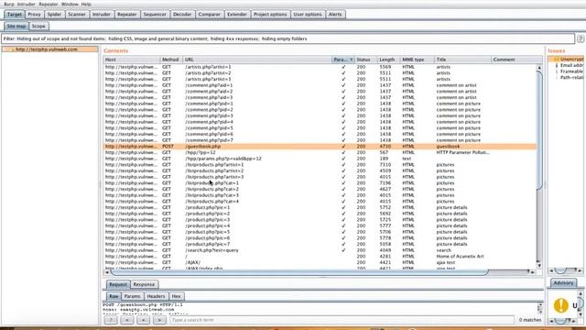Click the Params column sort arrow

pos(352,60)
